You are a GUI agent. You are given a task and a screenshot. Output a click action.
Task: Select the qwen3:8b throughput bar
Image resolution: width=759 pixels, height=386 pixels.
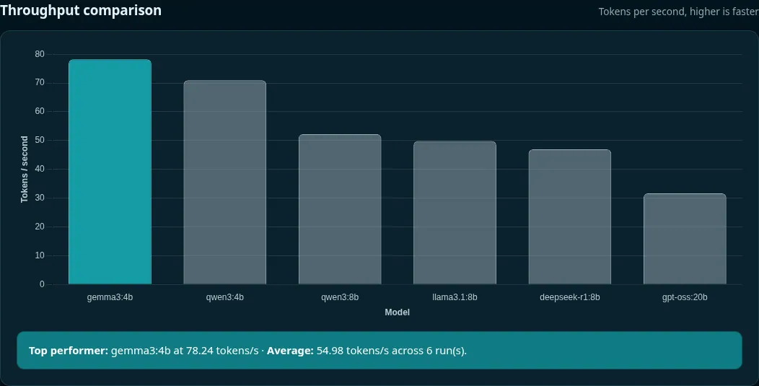click(x=340, y=209)
